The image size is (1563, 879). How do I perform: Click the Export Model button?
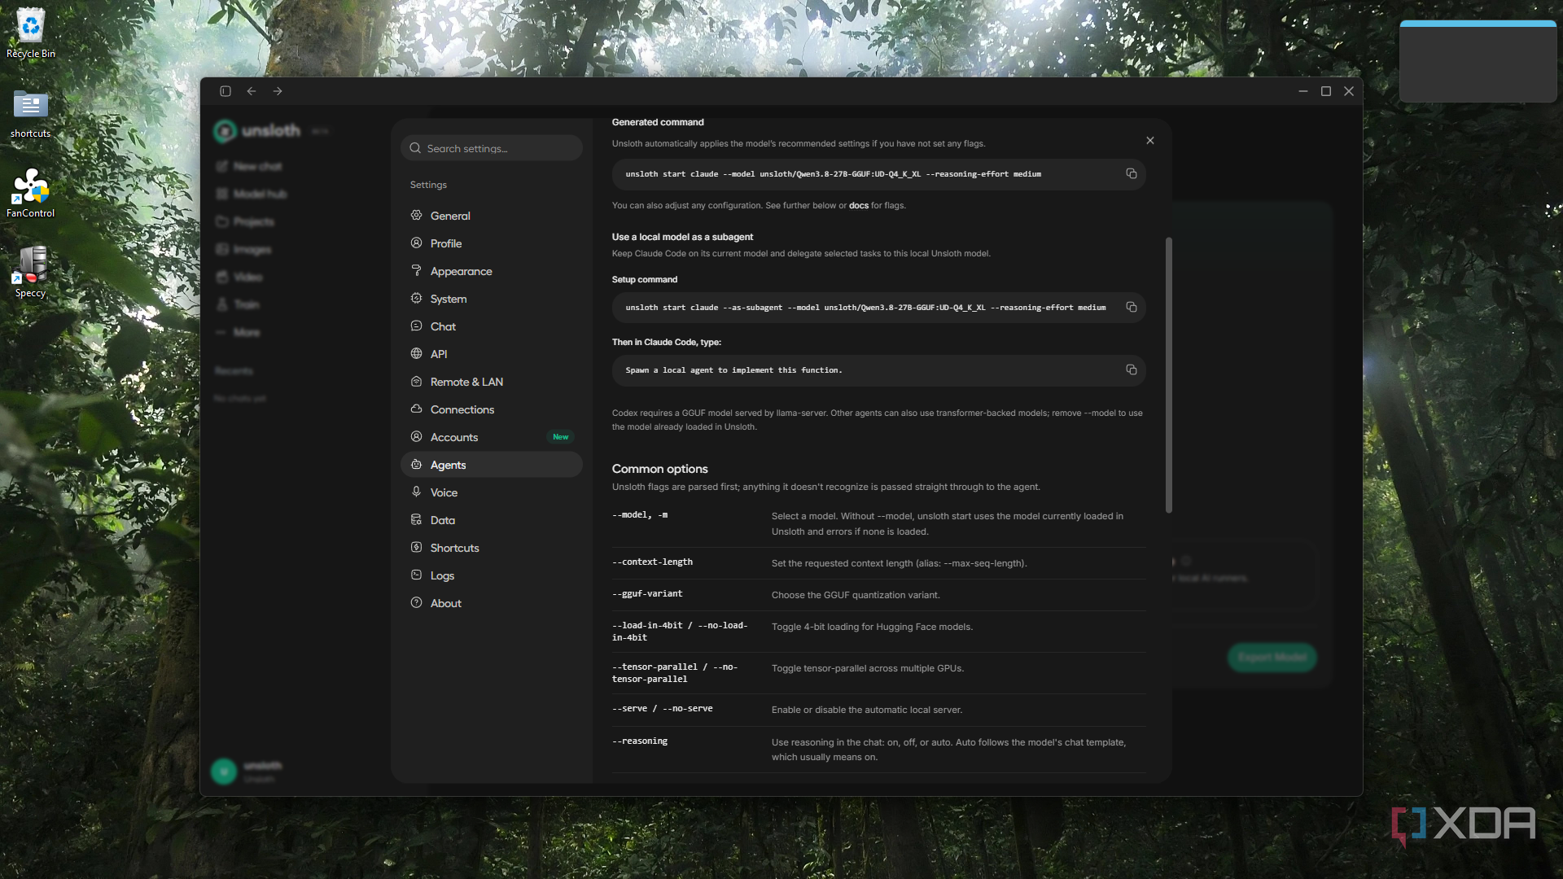(x=1272, y=657)
